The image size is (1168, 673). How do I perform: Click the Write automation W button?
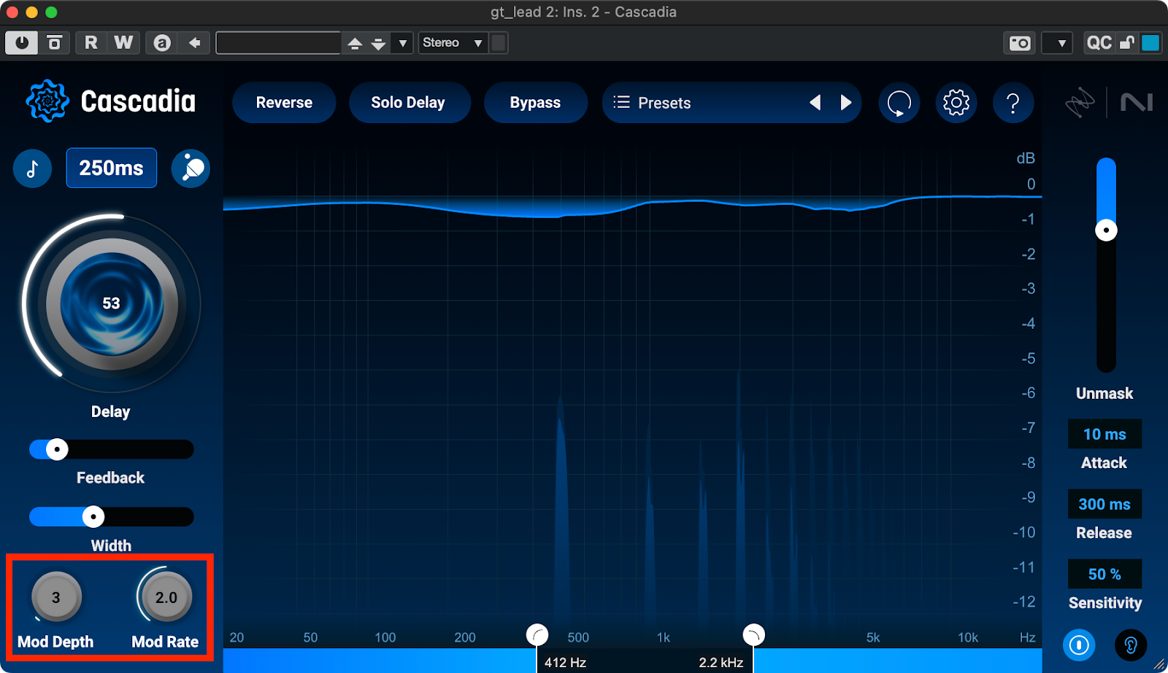pyautogui.click(x=123, y=43)
